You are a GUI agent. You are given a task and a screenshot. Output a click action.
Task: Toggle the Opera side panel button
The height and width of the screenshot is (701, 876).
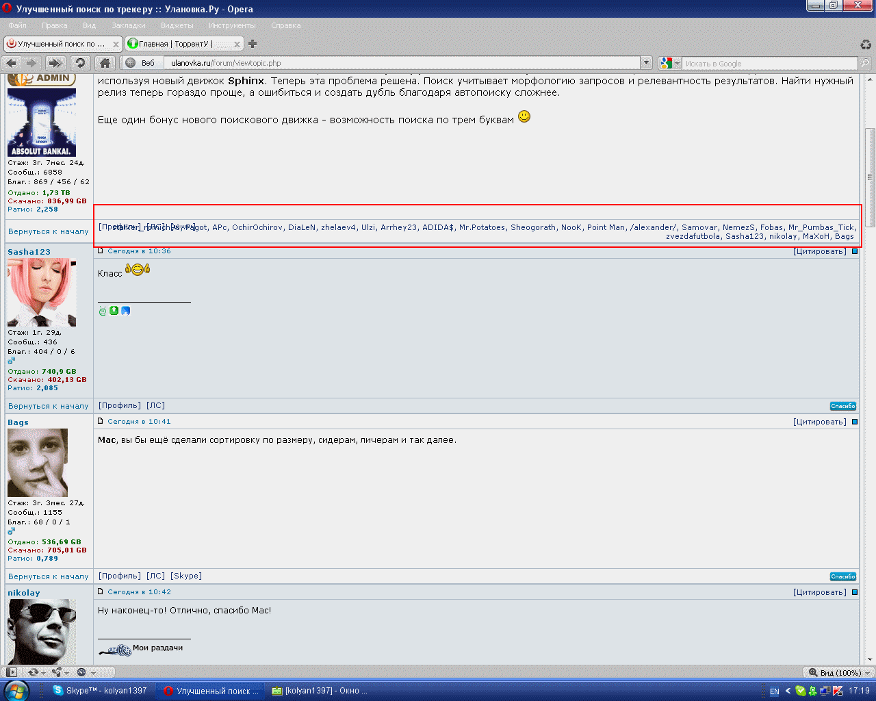tap(12, 672)
